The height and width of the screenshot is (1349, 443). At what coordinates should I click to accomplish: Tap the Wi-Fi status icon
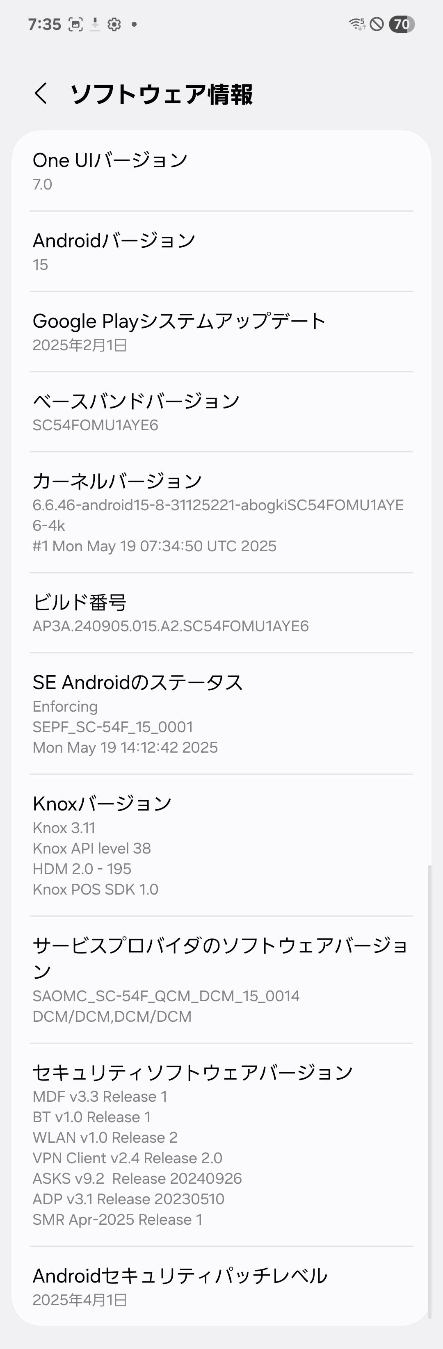(x=357, y=24)
